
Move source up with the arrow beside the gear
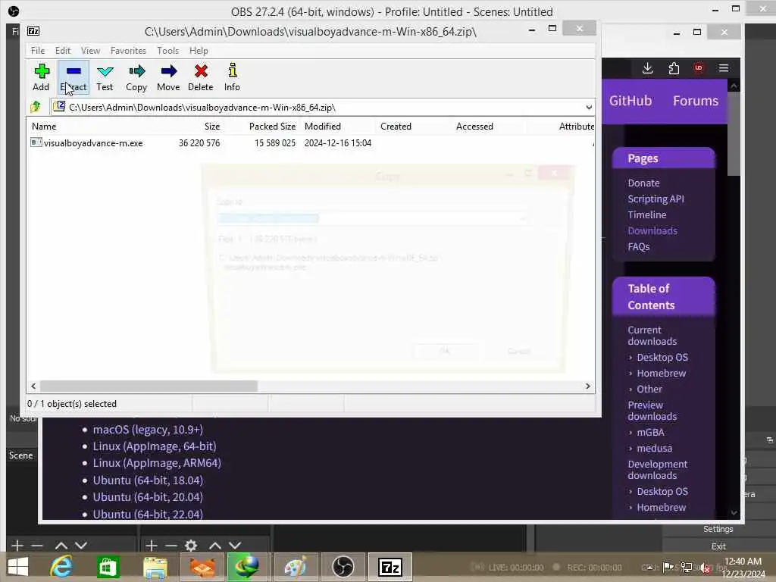tap(214, 546)
